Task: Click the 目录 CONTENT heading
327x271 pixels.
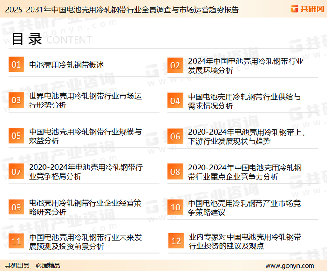Action: 51,40
